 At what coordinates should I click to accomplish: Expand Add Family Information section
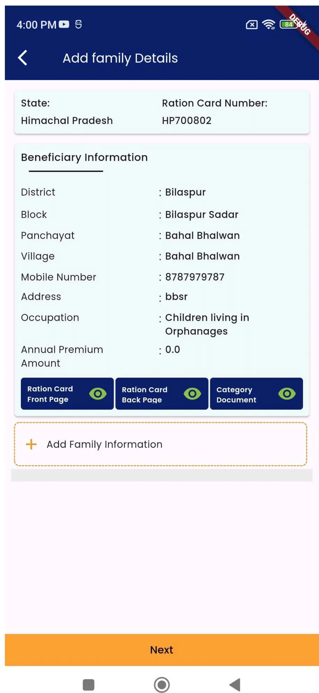point(161,444)
